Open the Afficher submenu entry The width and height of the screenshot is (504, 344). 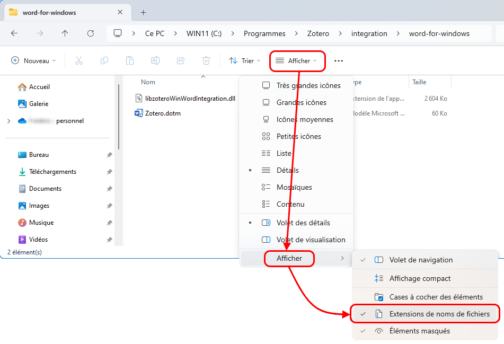click(x=289, y=258)
